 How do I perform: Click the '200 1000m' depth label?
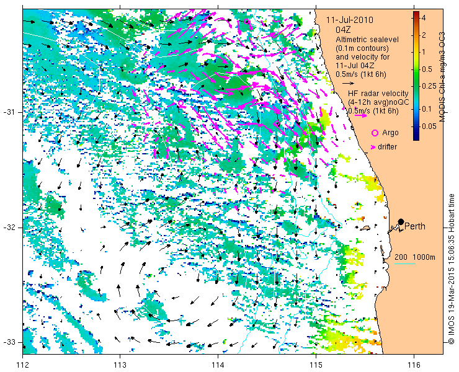coord(415,257)
